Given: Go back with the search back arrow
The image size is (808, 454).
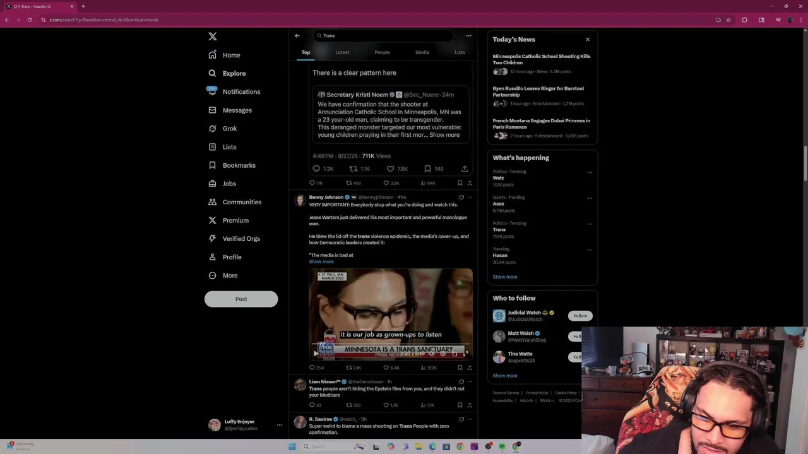Looking at the screenshot, I should tap(297, 36).
